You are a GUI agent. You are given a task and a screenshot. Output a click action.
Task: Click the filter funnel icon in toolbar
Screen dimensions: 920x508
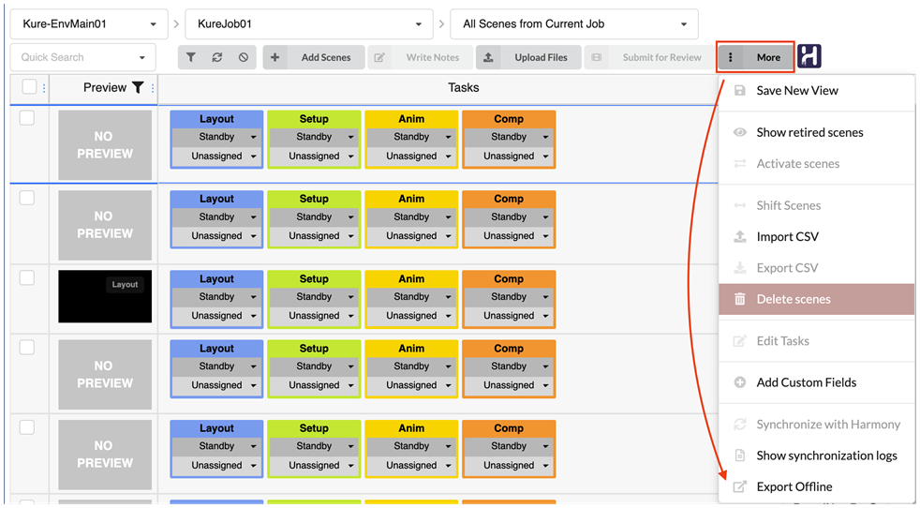pyautogui.click(x=191, y=57)
